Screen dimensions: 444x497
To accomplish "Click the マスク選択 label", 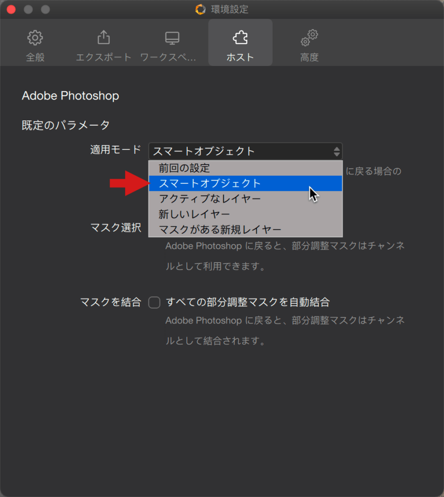I will 115,228.
